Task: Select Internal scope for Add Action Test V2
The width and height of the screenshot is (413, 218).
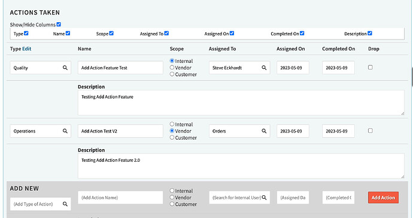Action: click(172, 124)
